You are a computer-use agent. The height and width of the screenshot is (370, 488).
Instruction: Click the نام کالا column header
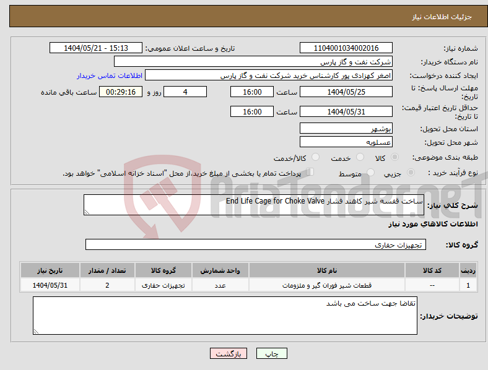click(x=327, y=270)
